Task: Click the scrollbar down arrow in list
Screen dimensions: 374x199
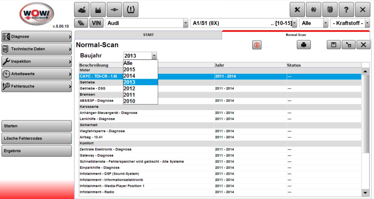Action: click(x=365, y=193)
